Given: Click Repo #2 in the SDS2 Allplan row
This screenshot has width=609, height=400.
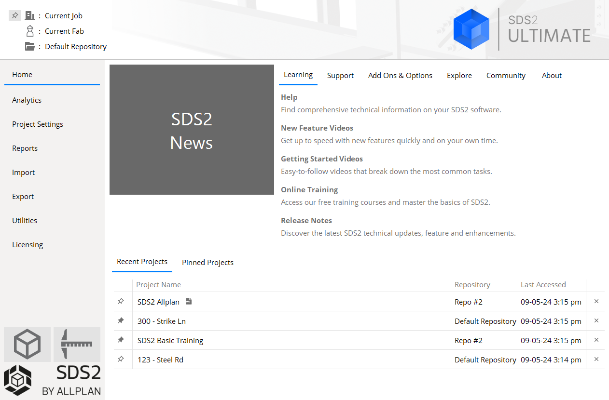Looking at the screenshot, I should tap(469, 302).
